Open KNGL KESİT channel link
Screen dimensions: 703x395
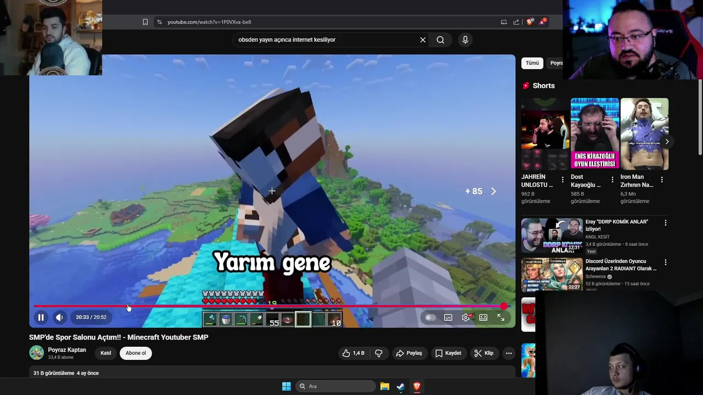coord(598,237)
